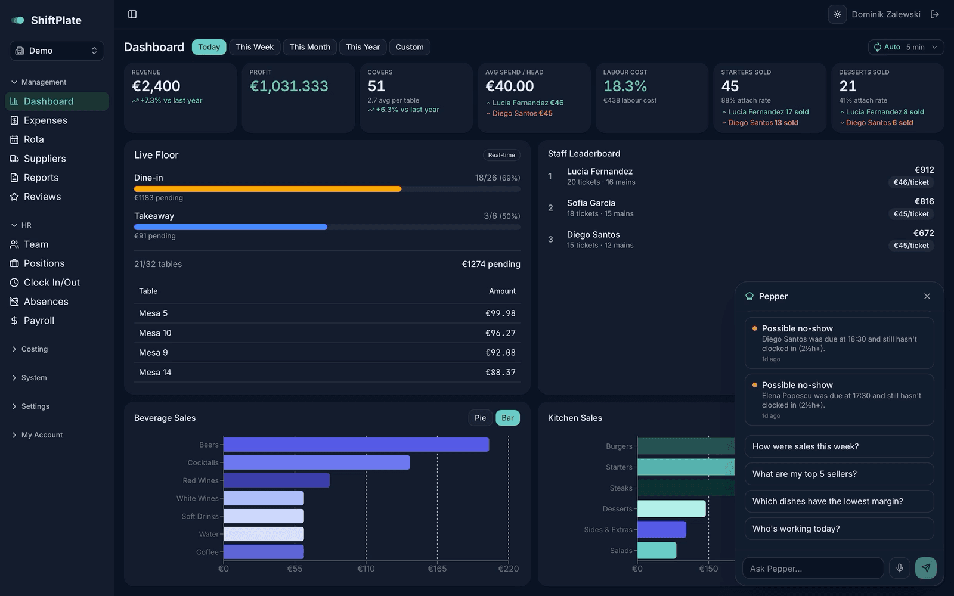Activate the microphone icon in Pepper chat
Screen dimensions: 954x596
[900, 568]
